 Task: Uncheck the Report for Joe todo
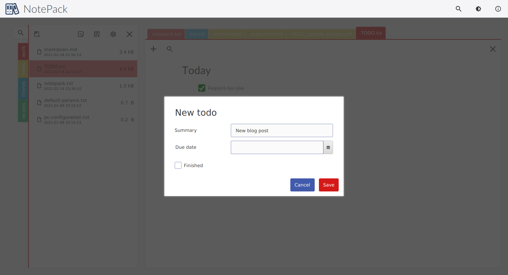point(202,88)
